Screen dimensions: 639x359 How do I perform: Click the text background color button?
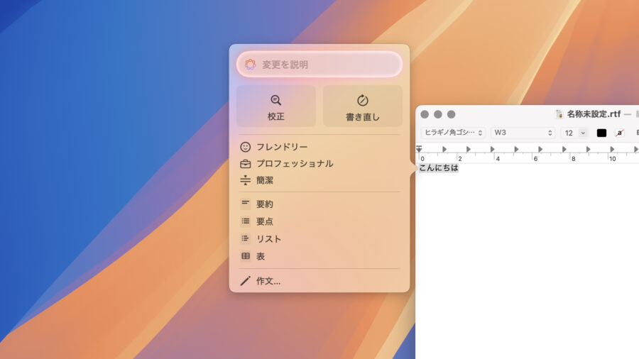click(619, 133)
